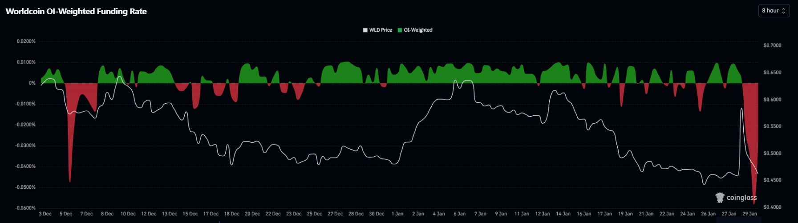Click the 30 Dec x-axis label
This screenshot has width=798, height=223.
point(377,214)
